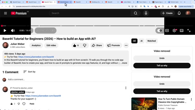Dislike the video
Image resolution: width=195 pixels, height=110 pixels.
(85, 46)
